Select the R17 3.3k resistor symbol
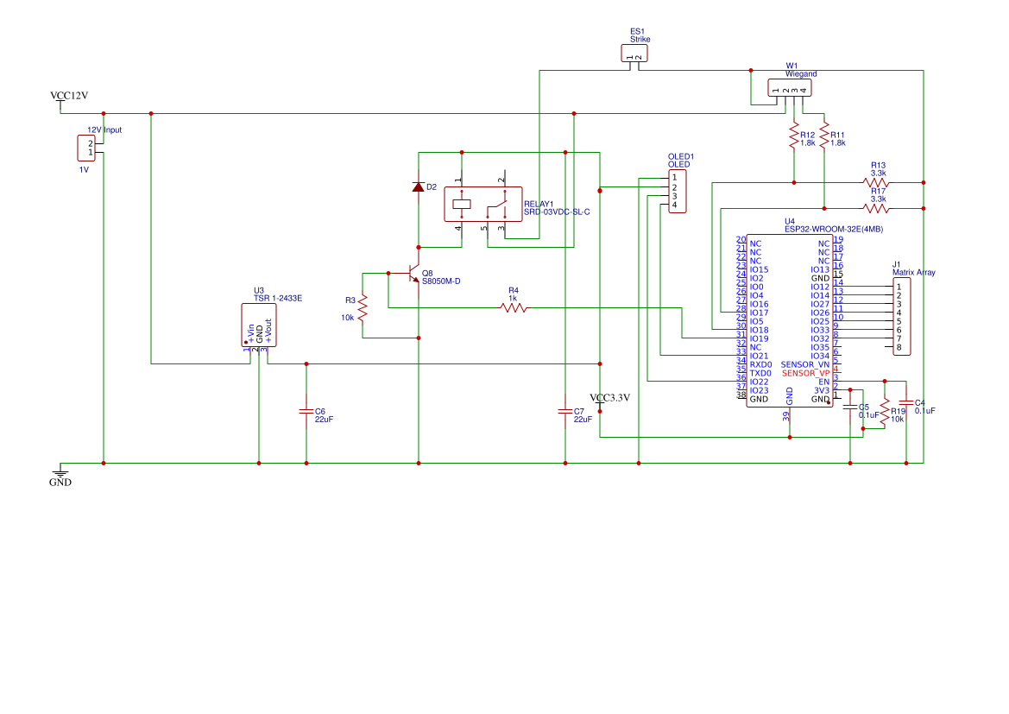Screen dimensions: 1009x714 click(x=876, y=209)
